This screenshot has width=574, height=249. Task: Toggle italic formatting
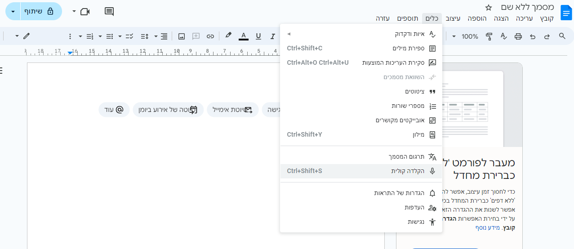coord(272,36)
